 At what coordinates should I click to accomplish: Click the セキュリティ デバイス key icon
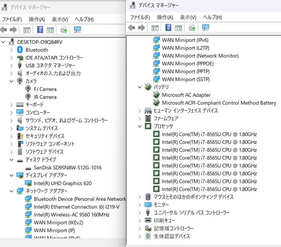pos(20,136)
